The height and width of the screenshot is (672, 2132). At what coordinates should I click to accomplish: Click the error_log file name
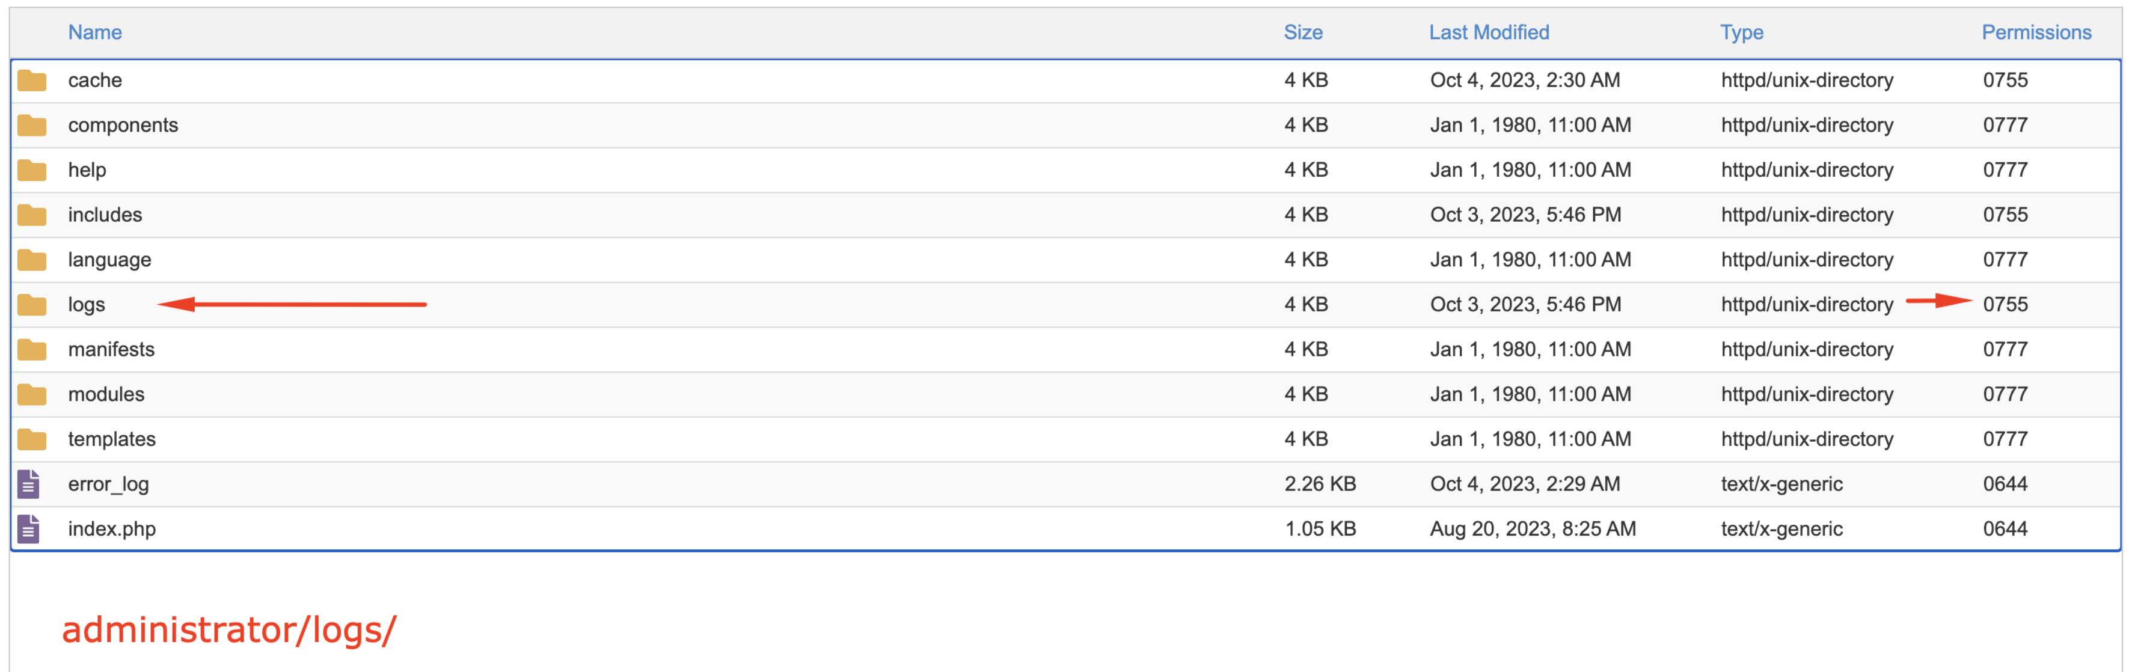(x=108, y=484)
